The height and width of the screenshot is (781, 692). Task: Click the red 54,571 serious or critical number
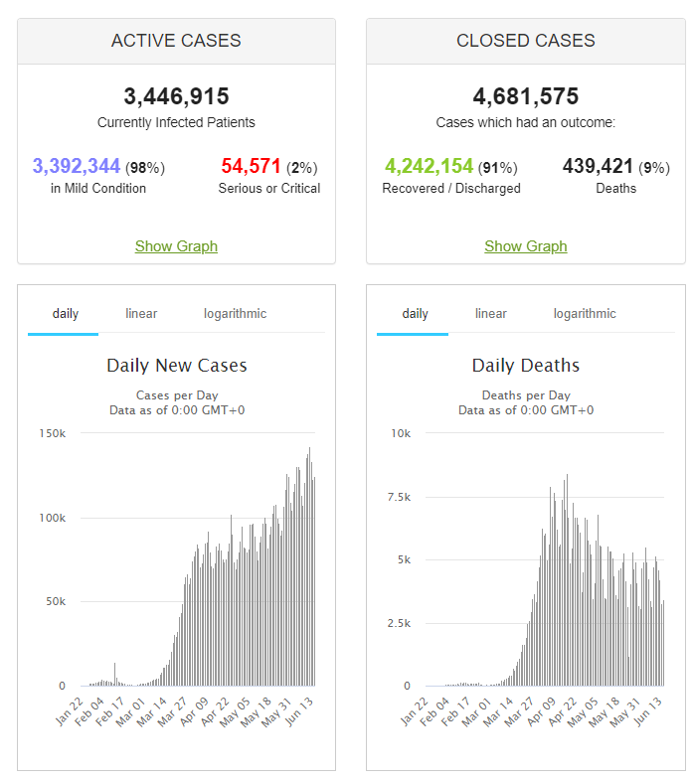(252, 166)
